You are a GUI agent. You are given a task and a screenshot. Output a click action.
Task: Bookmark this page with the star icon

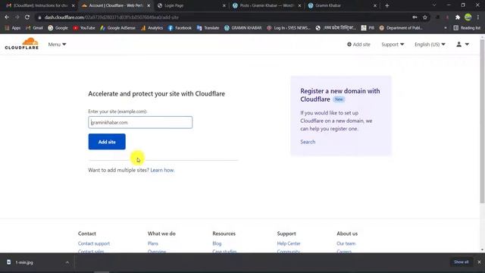(x=425, y=17)
